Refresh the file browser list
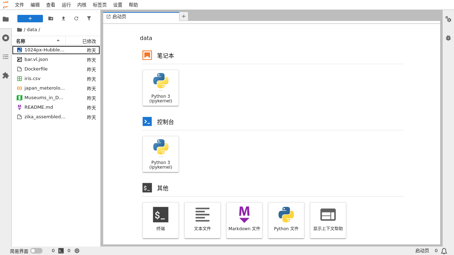This screenshot has height=255, width=454. click(76, 18)
